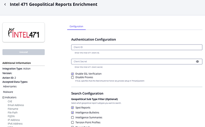
Task: Click the Search Configuration heading
Action: point(87,93)
